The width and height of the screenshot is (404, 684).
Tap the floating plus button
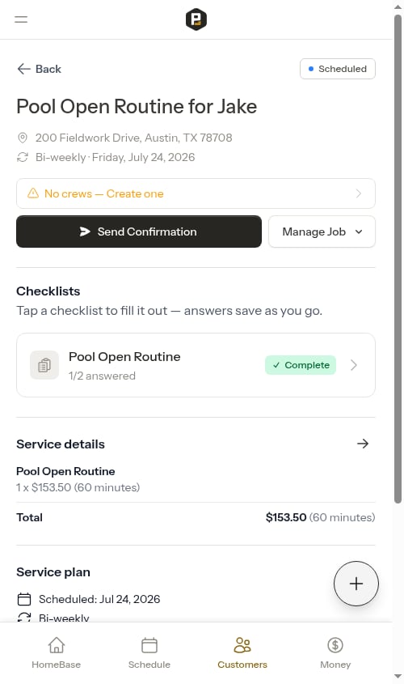click(x=356, y=584)
